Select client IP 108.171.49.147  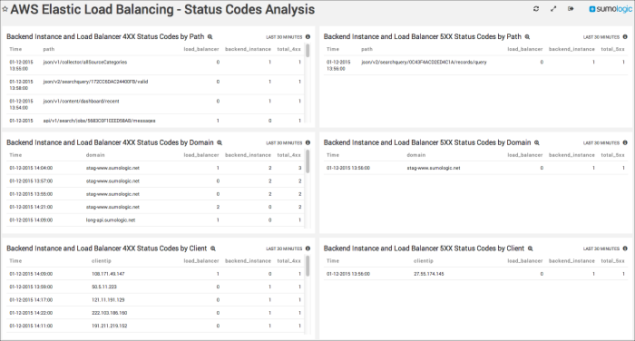(x=108, y=274)
